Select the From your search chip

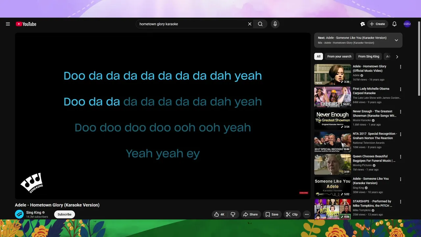339,57
